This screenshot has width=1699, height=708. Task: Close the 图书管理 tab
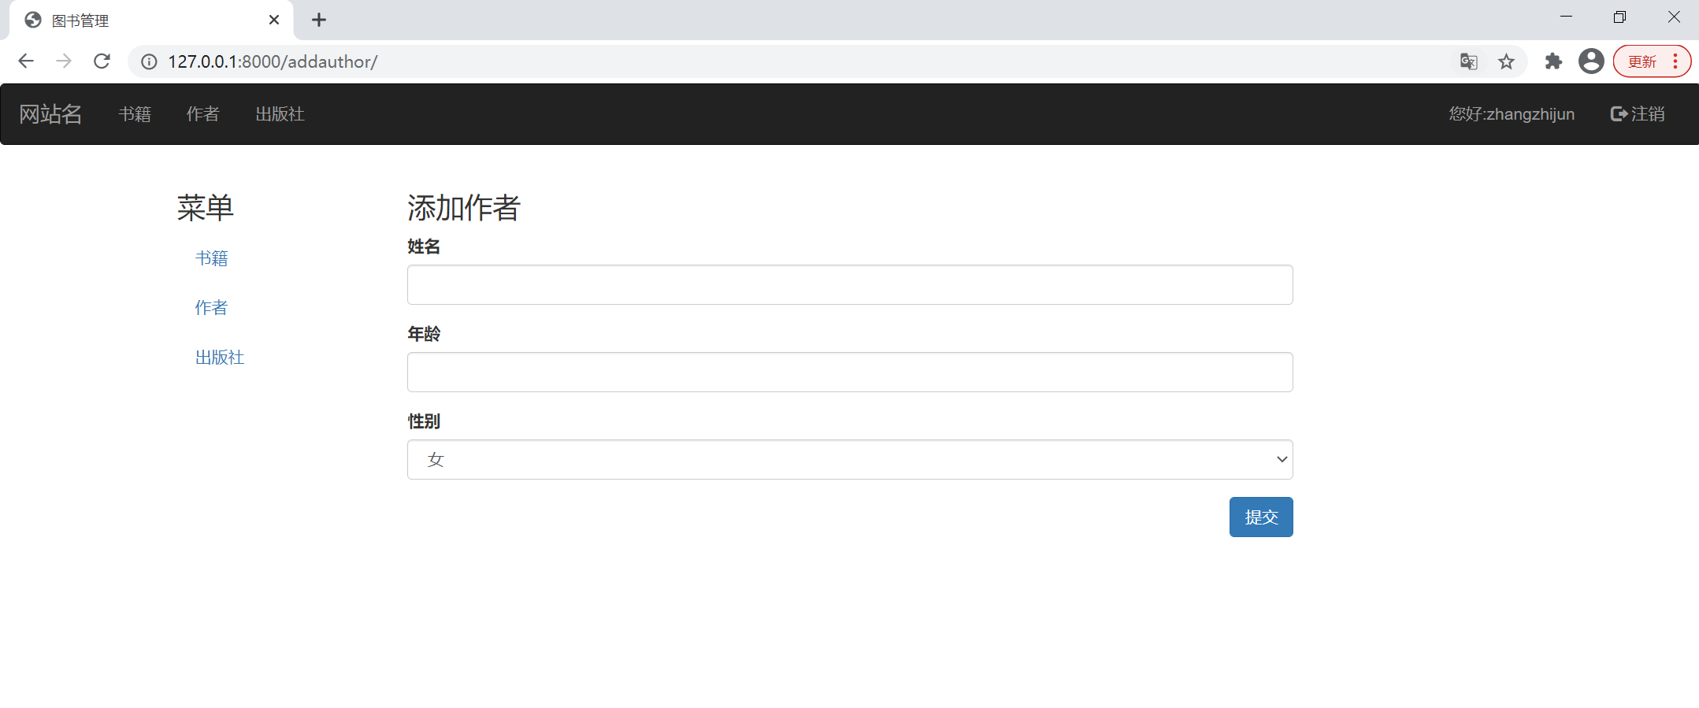tap(274, 20)
